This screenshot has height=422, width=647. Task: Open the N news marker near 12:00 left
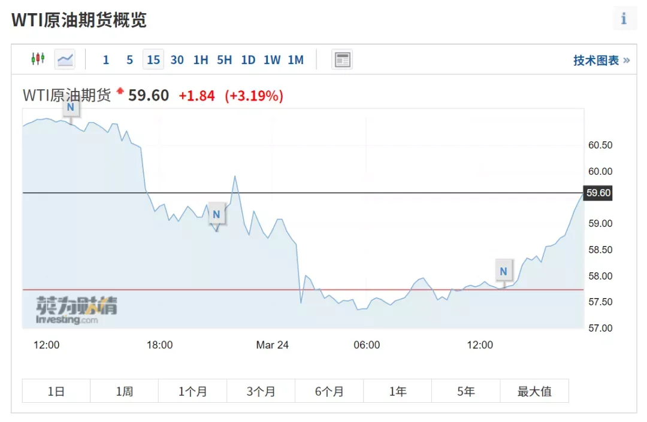point(71,107)
